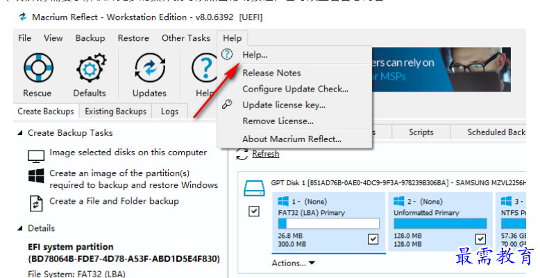Switch to the Scheduled Backups tab
Image resolution: width=540 pixels, height=278 pixels.
pos(489,132)
